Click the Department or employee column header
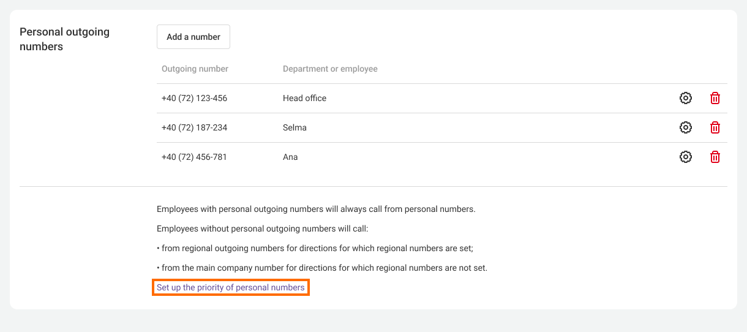Viewport: 747px width, 332px height. tap(330, 69)
